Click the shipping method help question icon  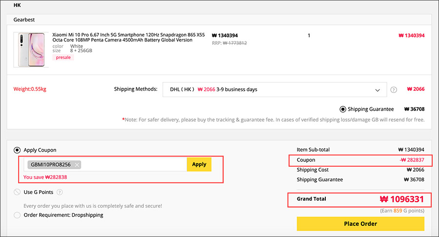click(394, 90)
